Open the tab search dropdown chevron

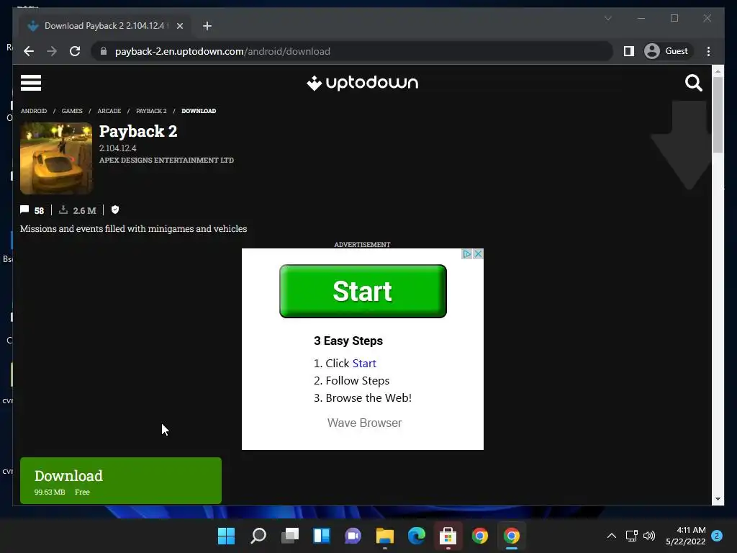point(607,18)
